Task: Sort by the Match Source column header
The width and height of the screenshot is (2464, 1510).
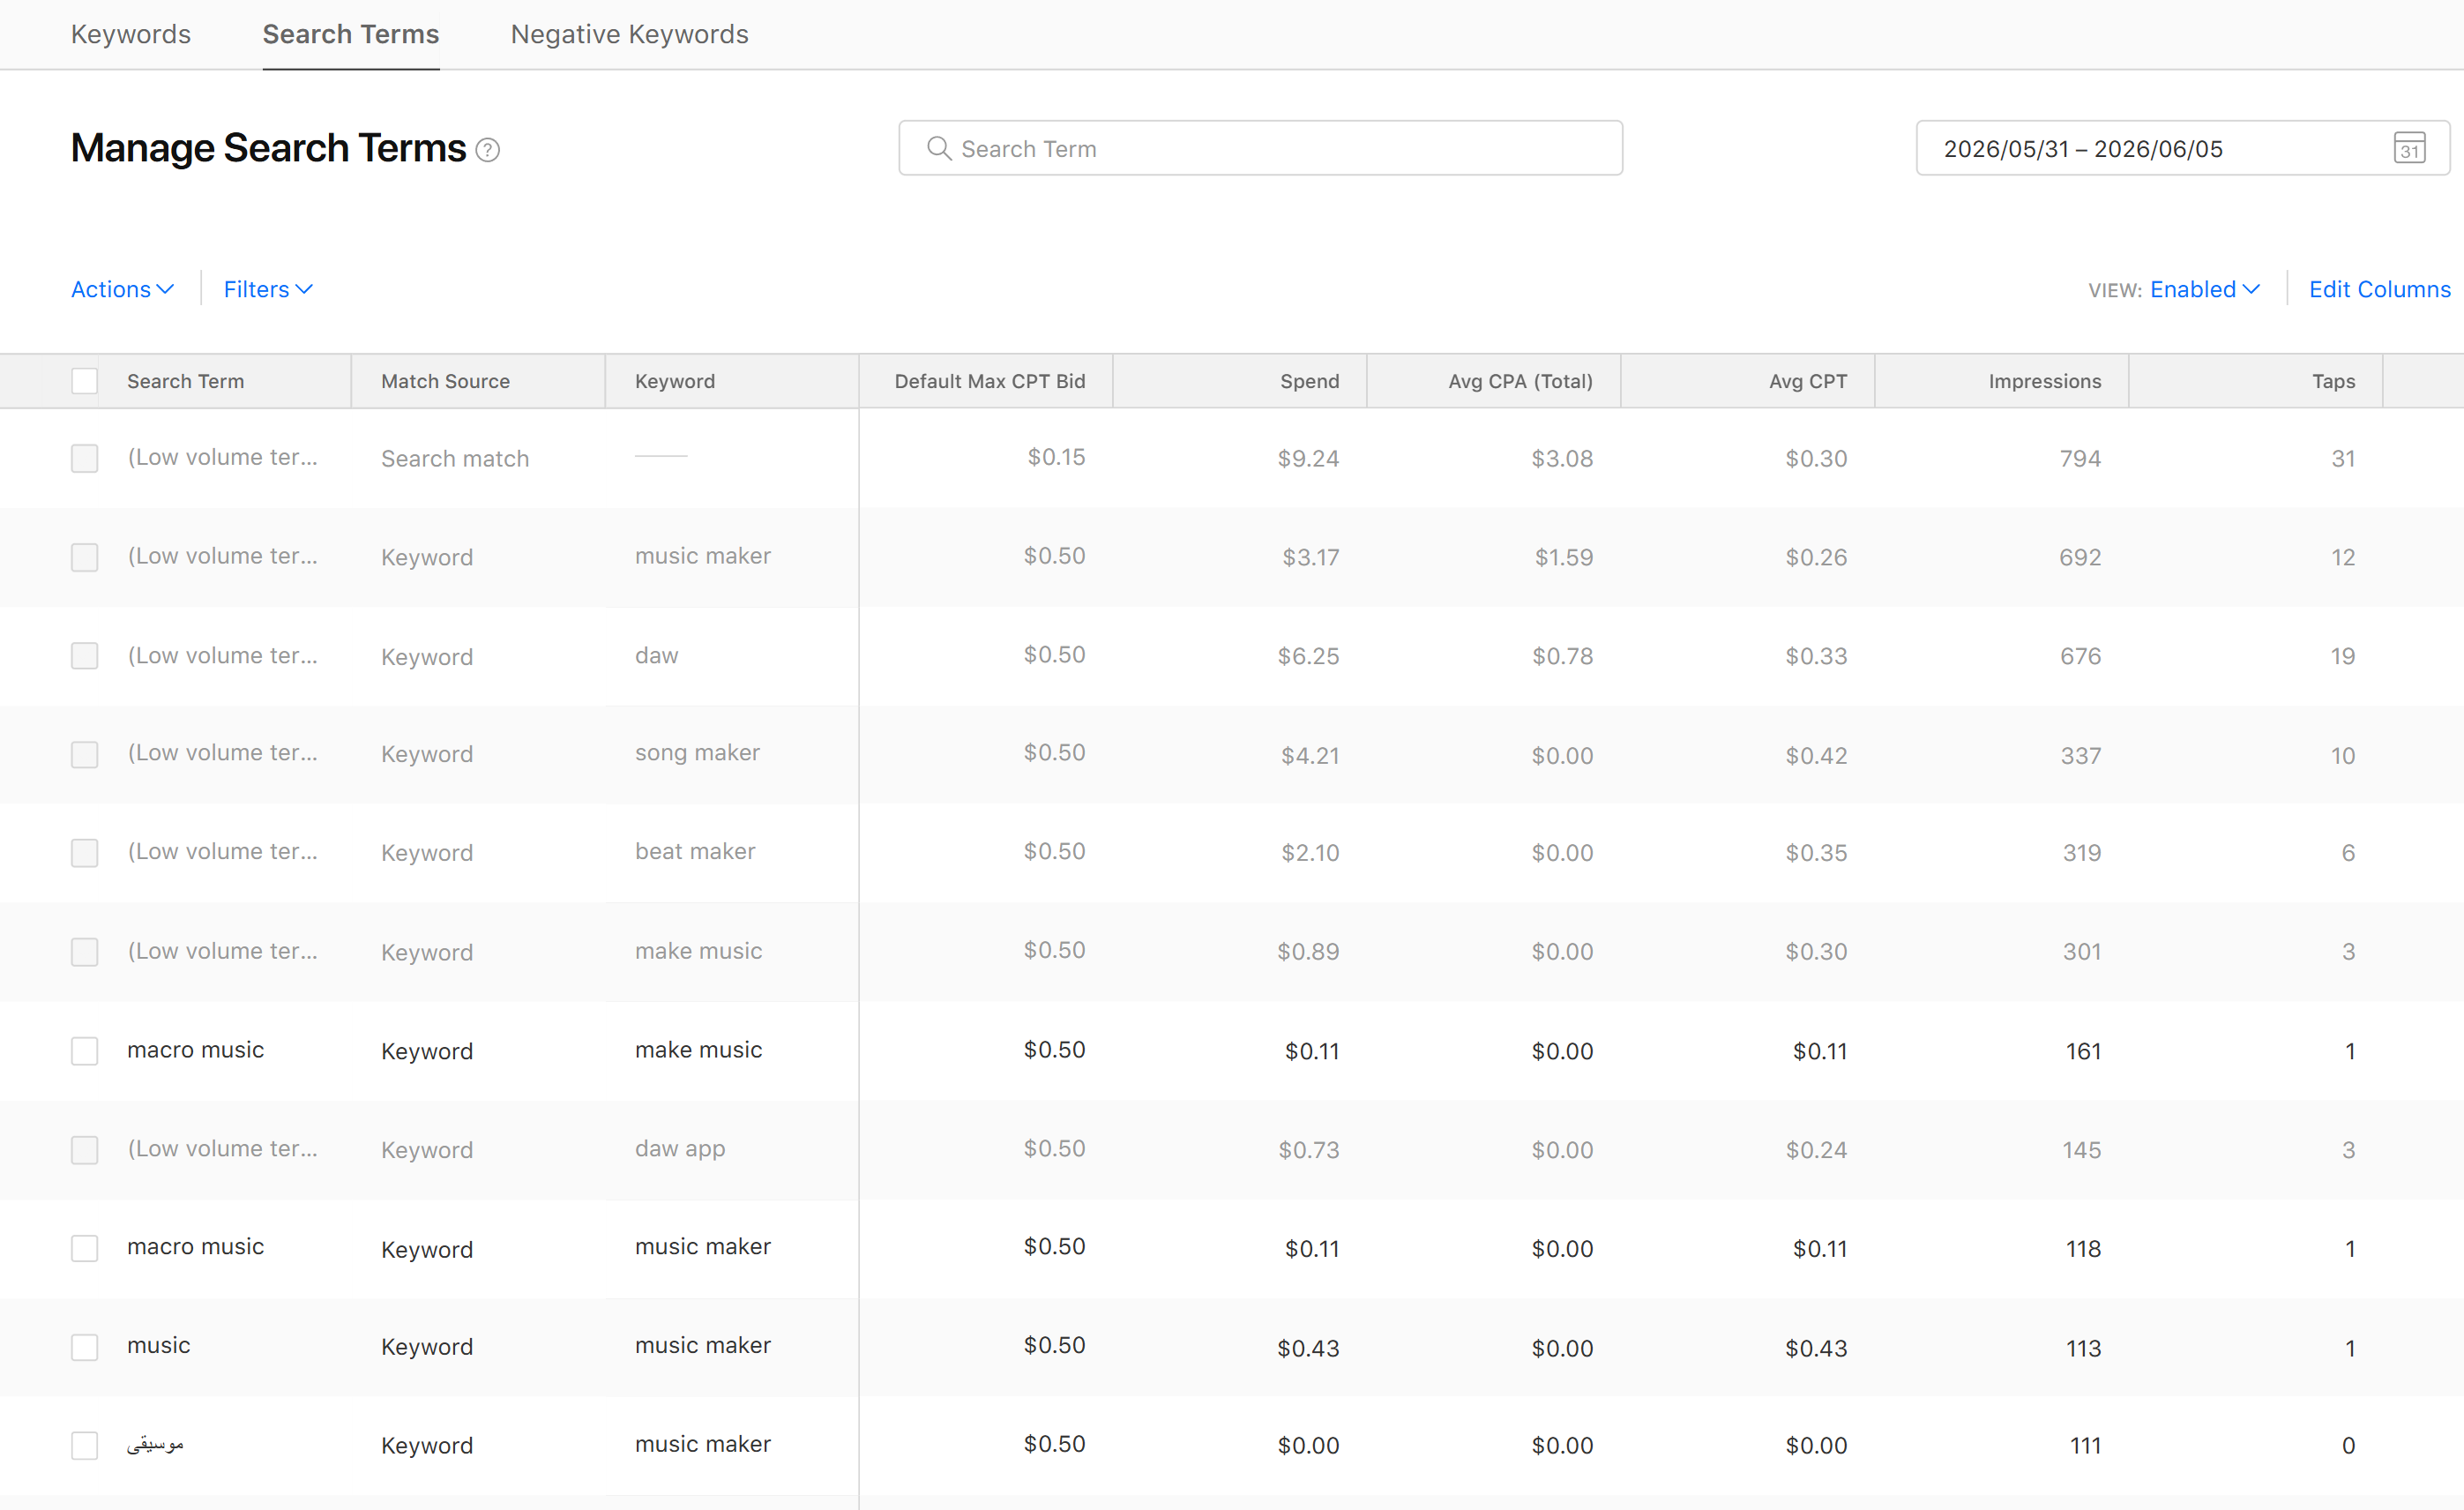Action: click(x=446, y=381)
